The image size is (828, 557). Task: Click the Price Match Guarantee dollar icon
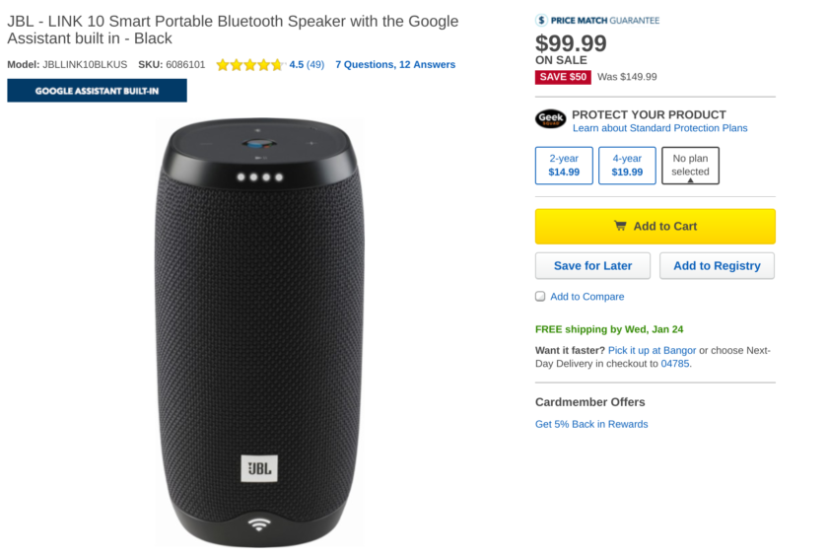(x=541, y=20)
